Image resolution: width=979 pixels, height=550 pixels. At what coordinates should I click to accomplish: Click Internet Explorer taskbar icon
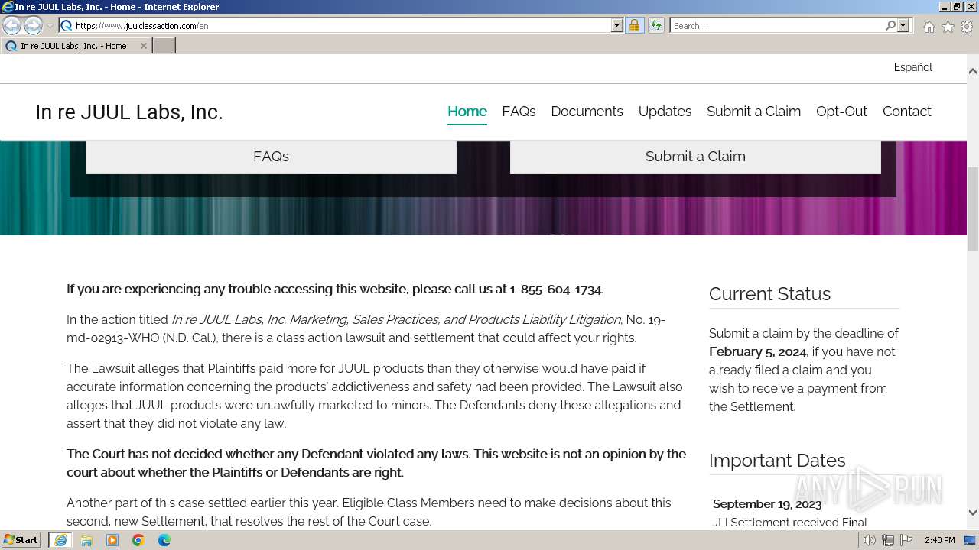click(60, 540)
